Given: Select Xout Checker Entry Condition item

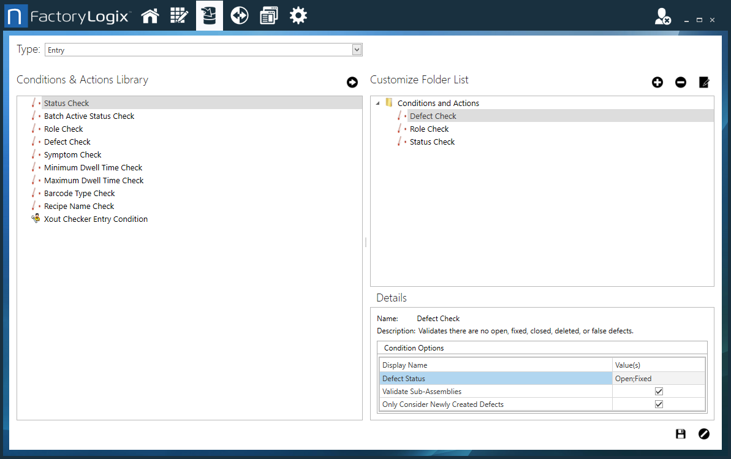Looking at the screenshot, I should (96, 219).
